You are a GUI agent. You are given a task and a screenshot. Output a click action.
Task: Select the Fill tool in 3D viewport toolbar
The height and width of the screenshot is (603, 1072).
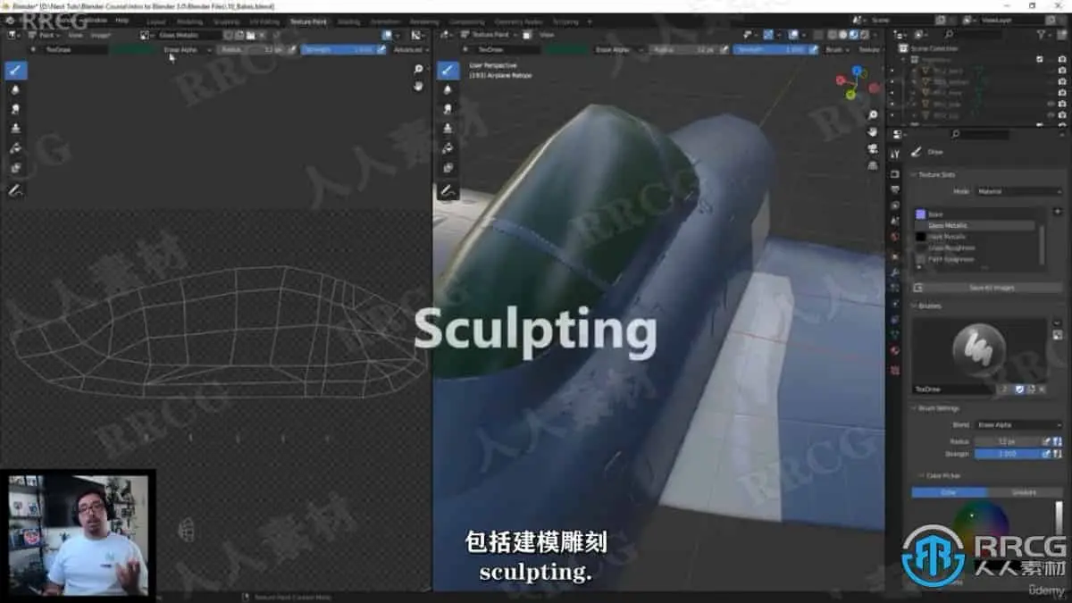tap(448, 149)
